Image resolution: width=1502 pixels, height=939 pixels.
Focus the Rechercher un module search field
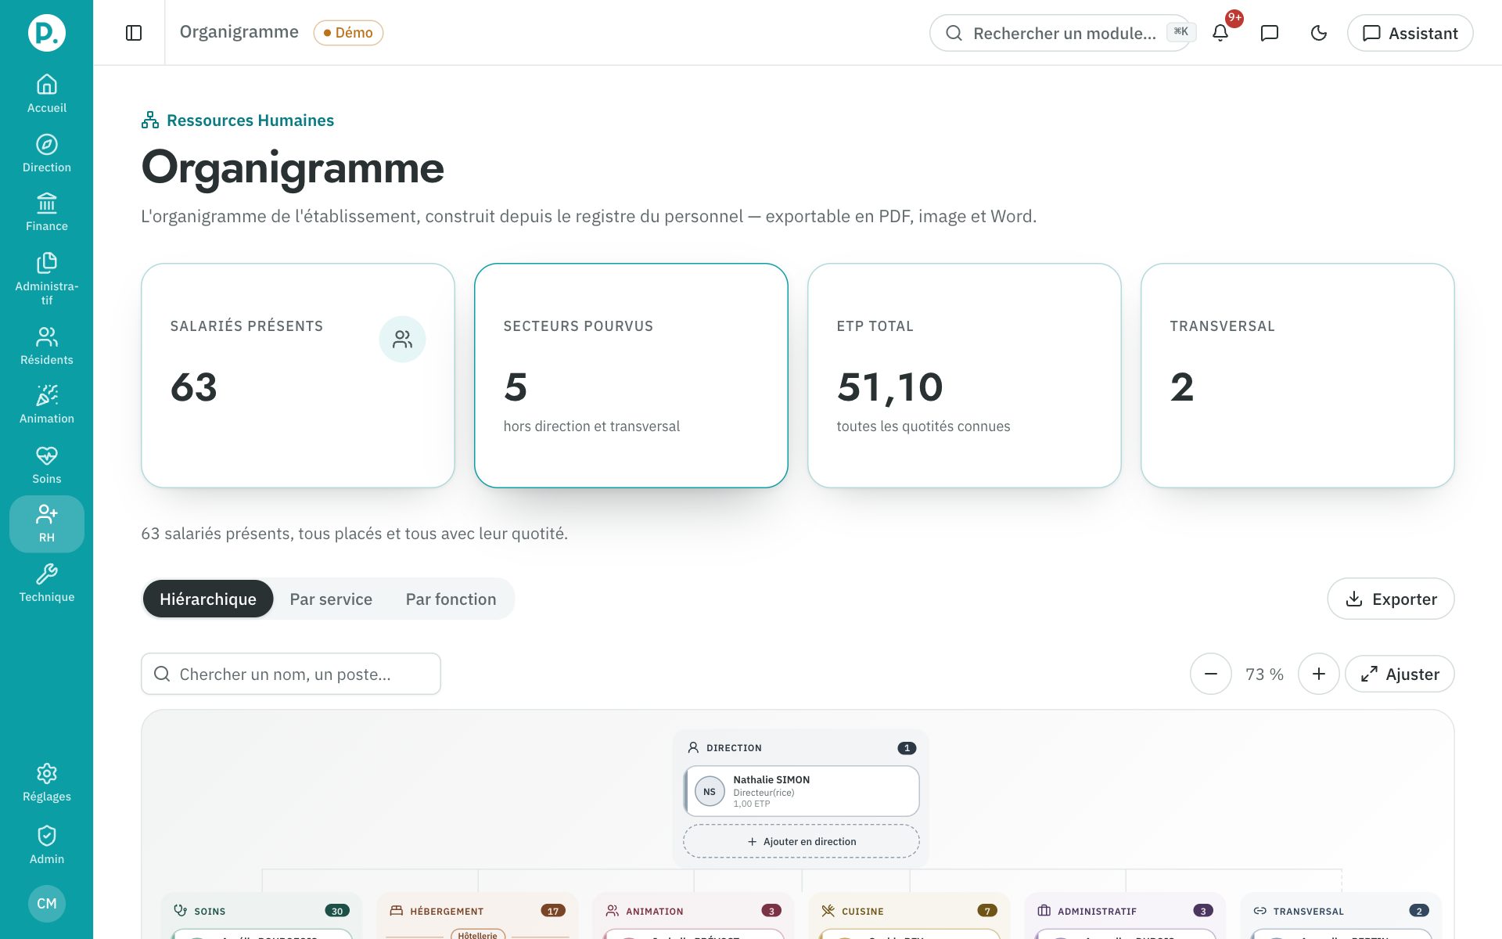1061,33
